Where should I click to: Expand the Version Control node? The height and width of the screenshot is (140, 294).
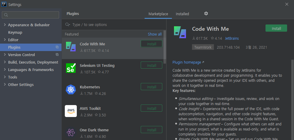5,55
